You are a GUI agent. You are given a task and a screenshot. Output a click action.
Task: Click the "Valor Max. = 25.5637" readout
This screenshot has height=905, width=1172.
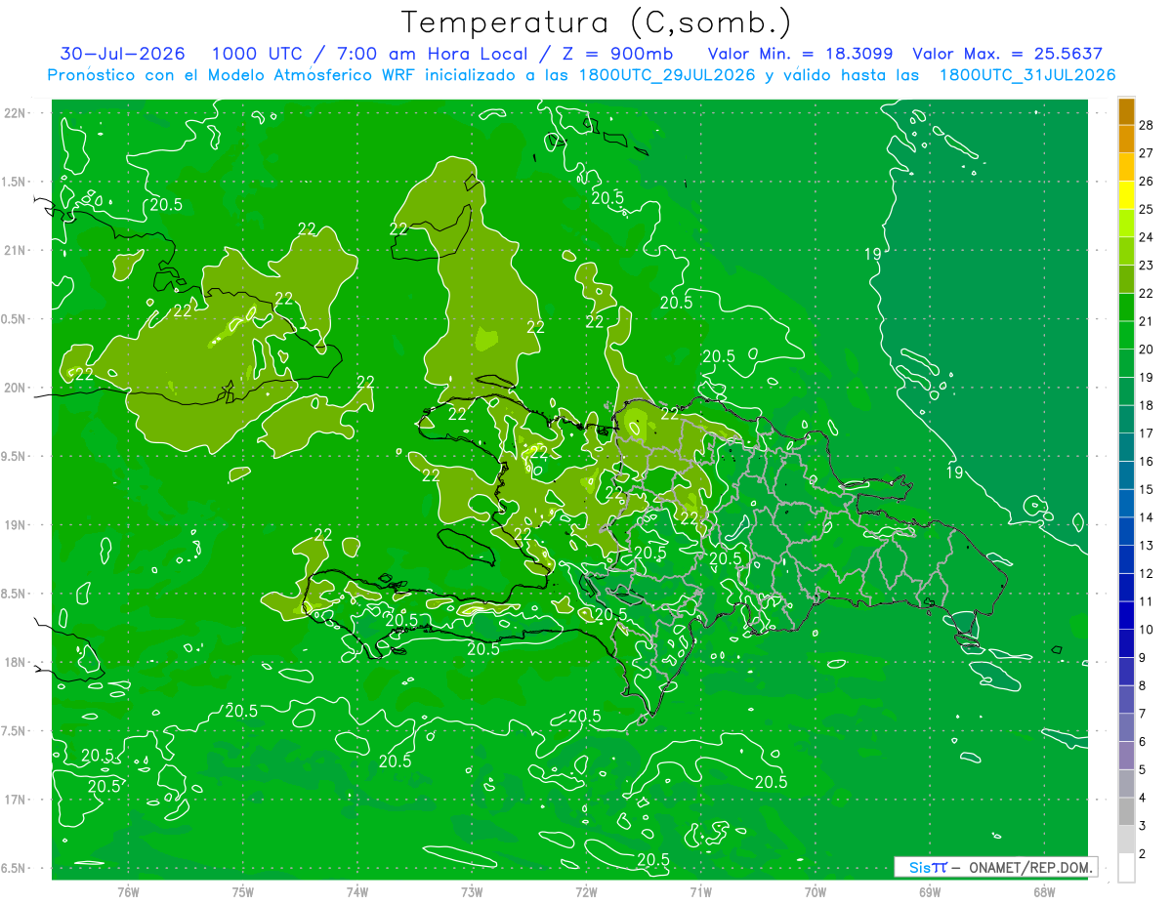click(1008, 54)
